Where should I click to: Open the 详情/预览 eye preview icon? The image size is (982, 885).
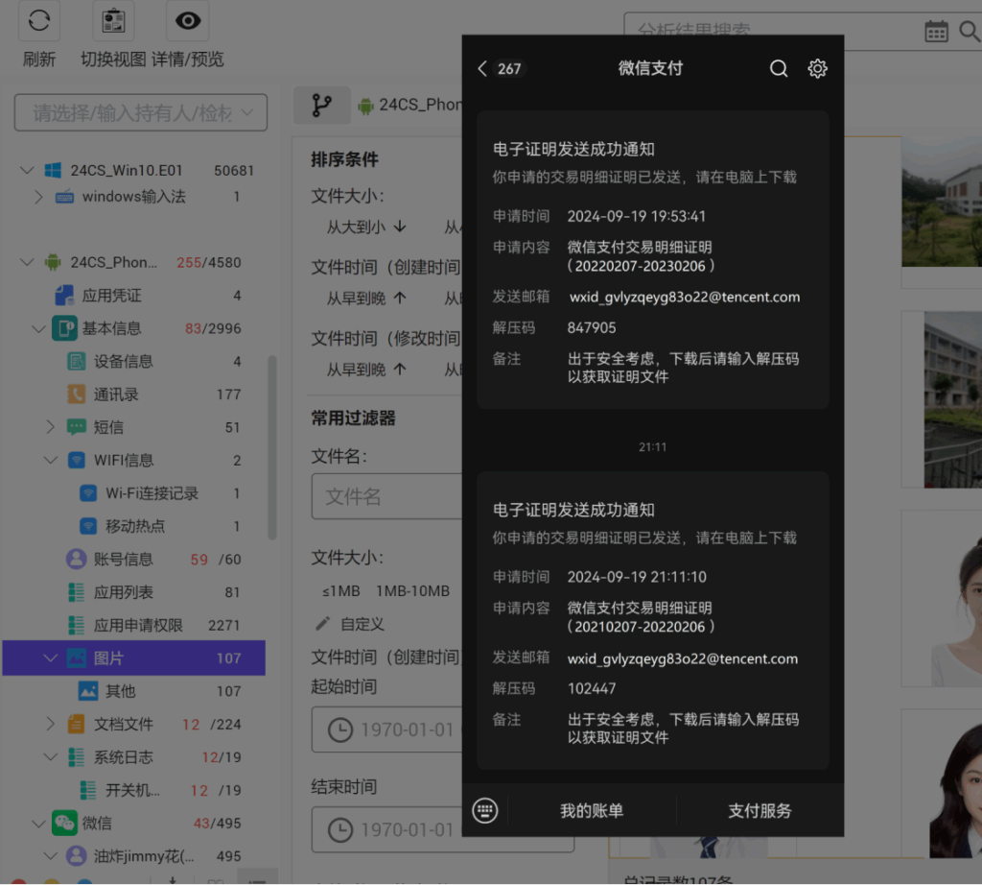pos(187,20)
